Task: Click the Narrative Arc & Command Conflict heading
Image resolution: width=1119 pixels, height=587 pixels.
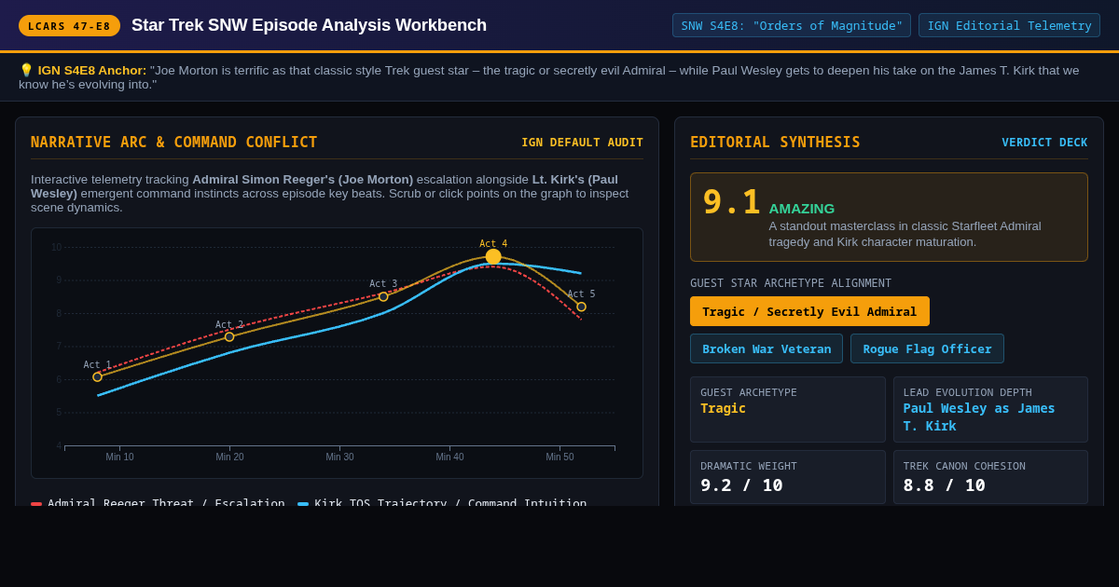Action: click(x=174, y=143)
